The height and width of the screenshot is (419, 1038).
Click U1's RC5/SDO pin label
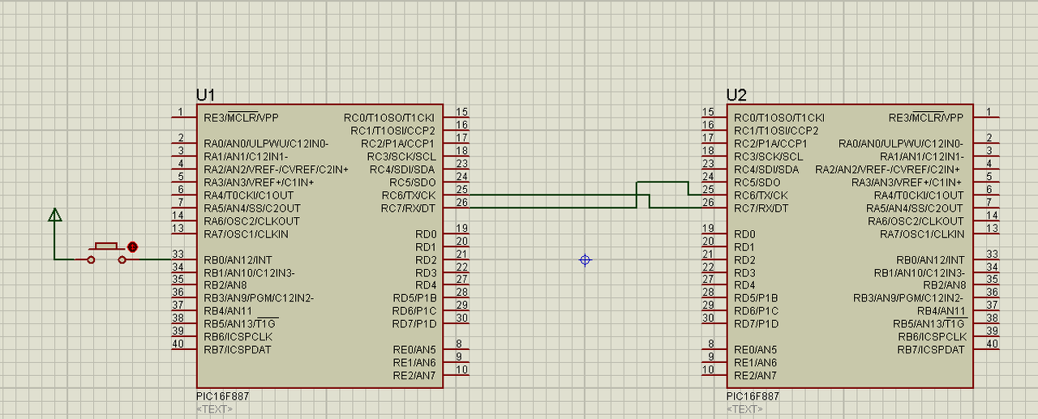click(414, 182)
